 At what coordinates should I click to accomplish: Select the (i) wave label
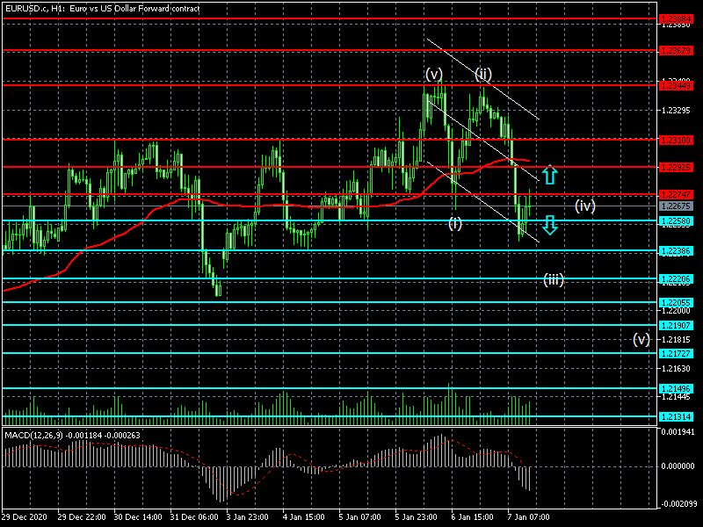click(455, 223)
